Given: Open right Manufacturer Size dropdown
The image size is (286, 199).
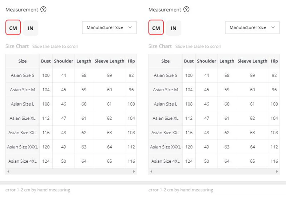Looking at the screenshot, I should 253,27.
